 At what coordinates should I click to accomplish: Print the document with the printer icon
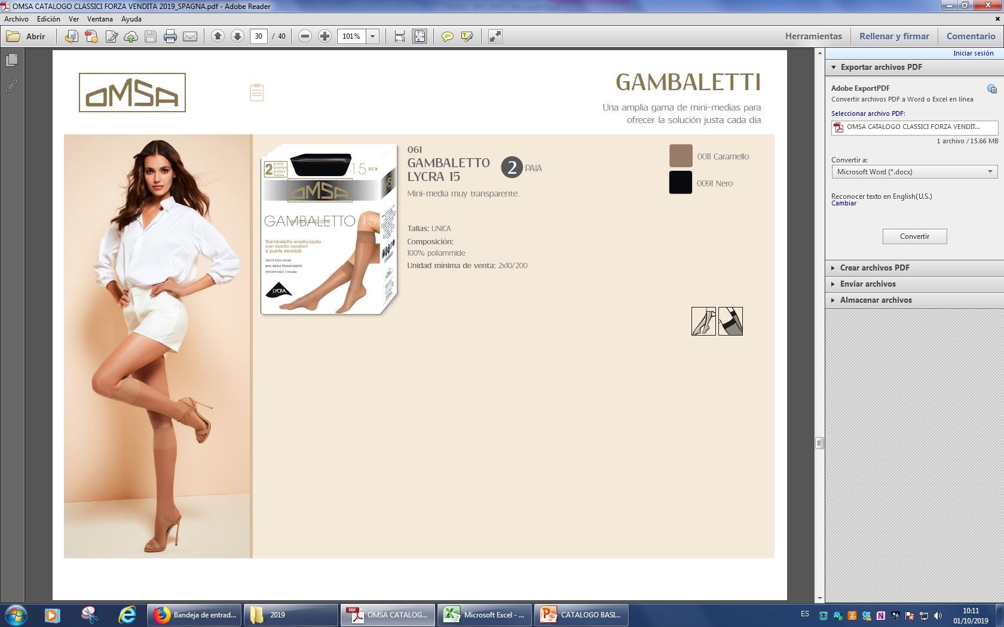tap(170, 36)
